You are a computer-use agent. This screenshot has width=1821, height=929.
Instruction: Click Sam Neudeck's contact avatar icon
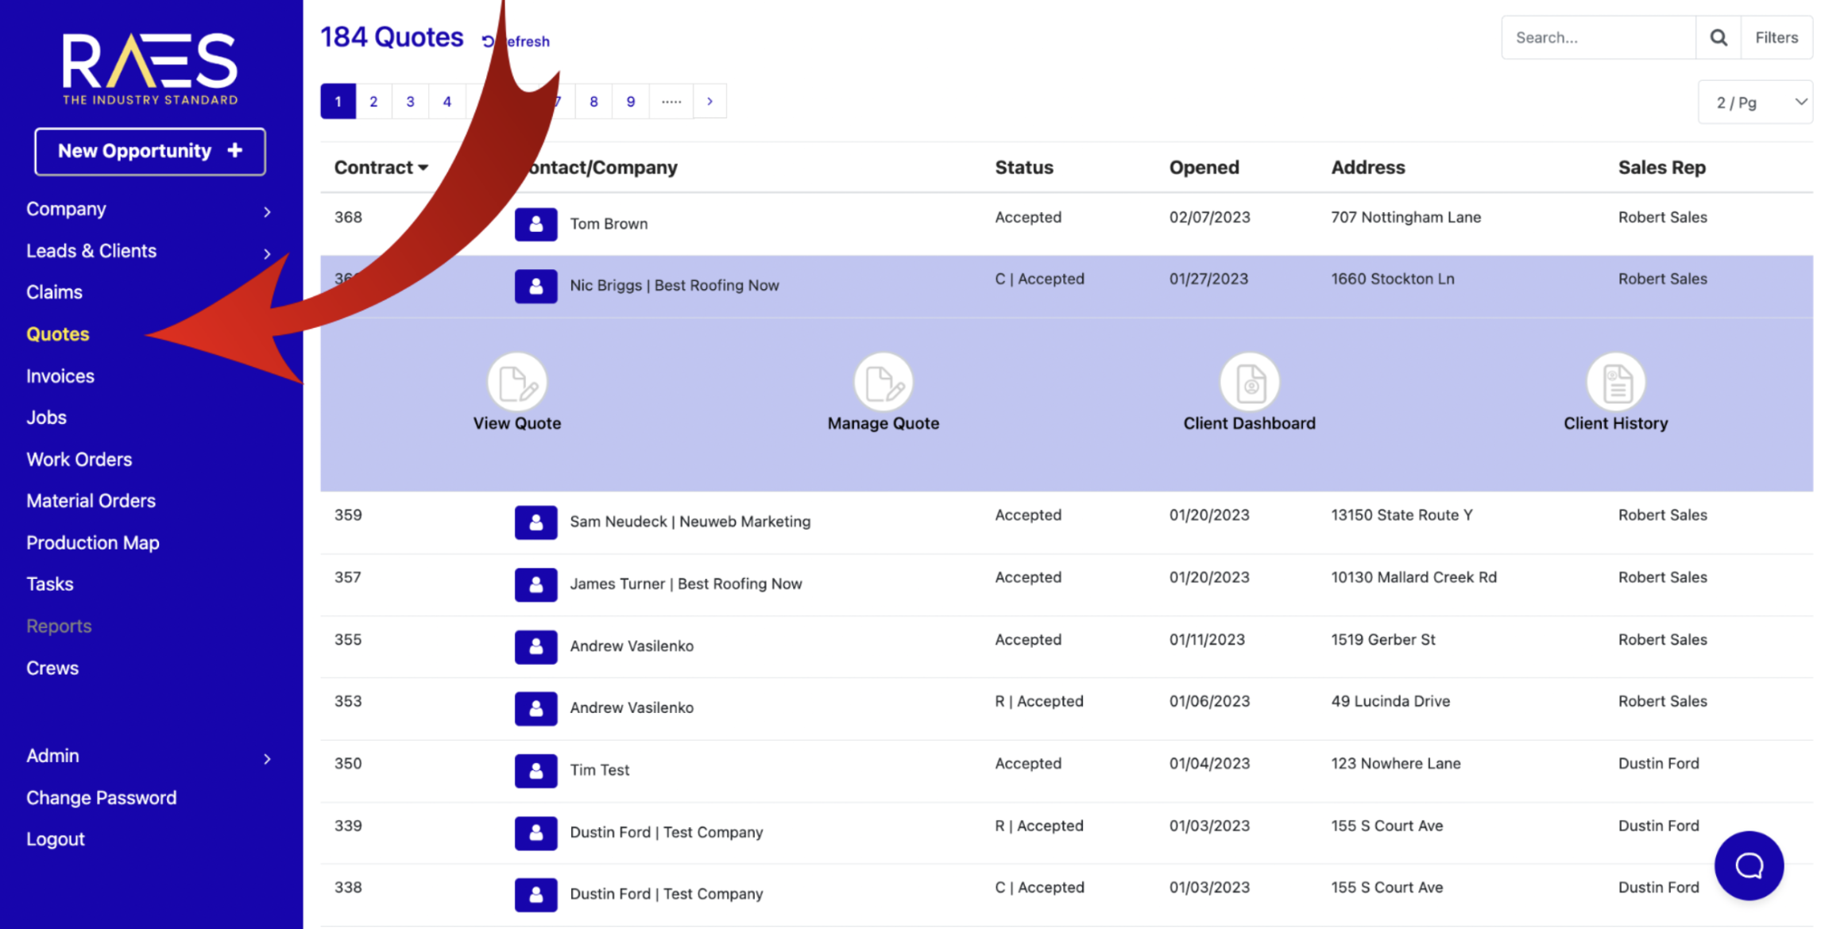tap(535, 522)
